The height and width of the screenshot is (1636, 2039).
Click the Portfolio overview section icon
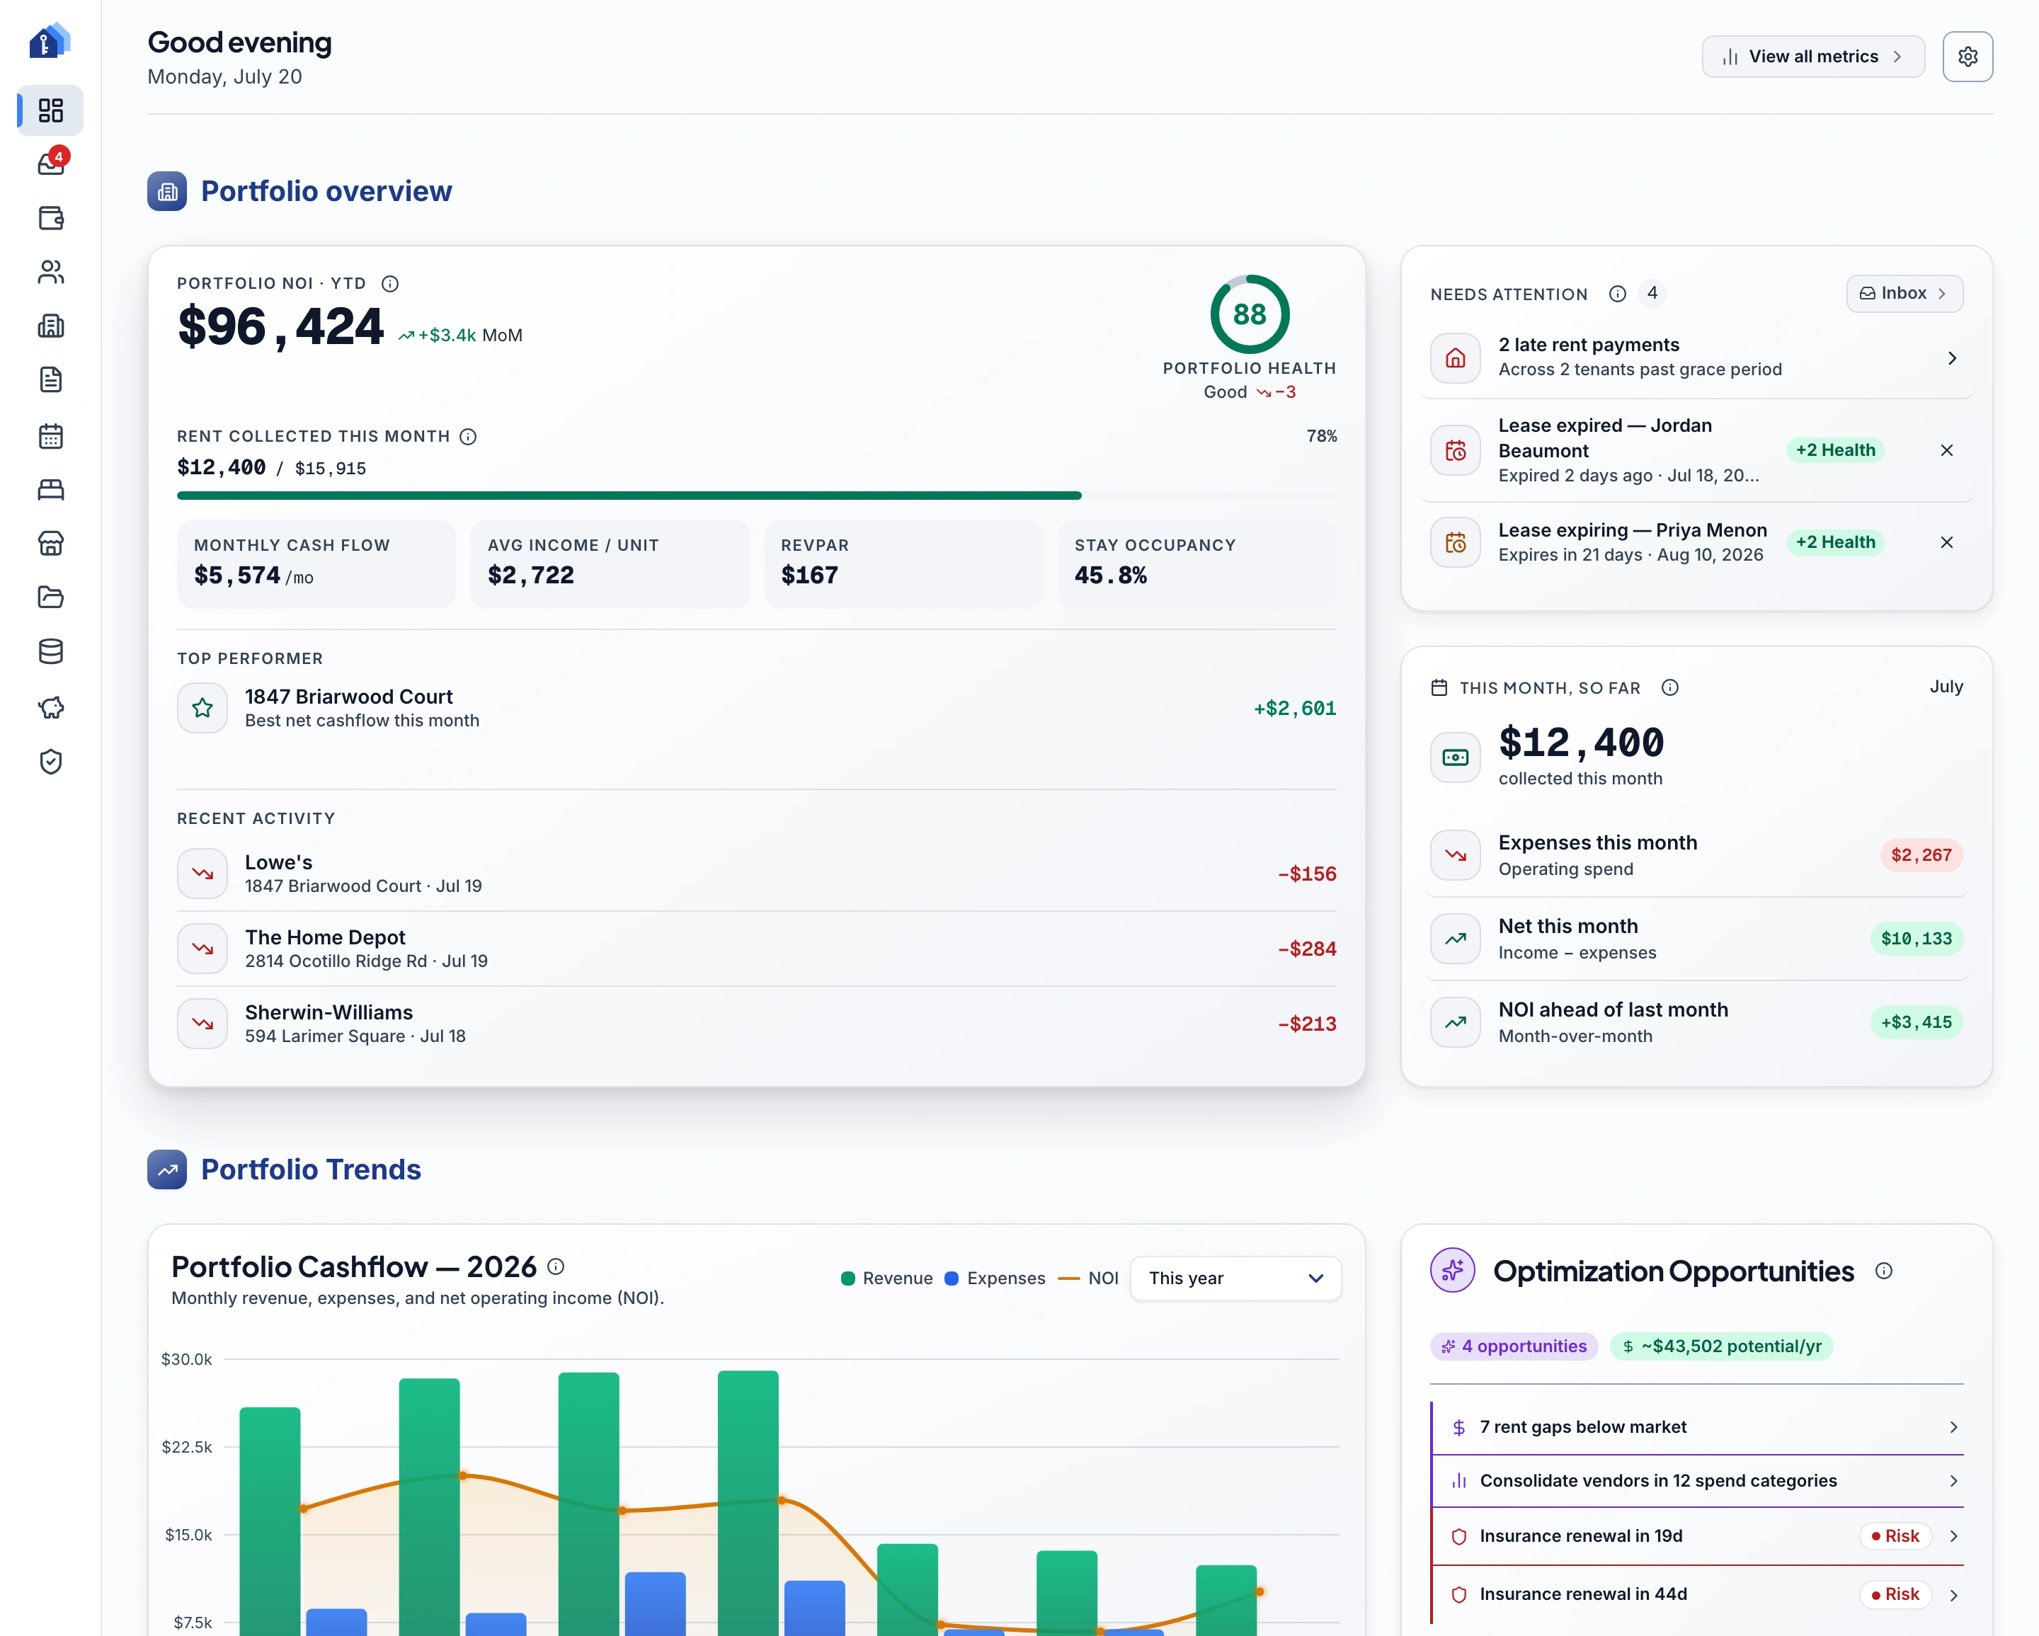pyautogui.click(x=167, y=191)
